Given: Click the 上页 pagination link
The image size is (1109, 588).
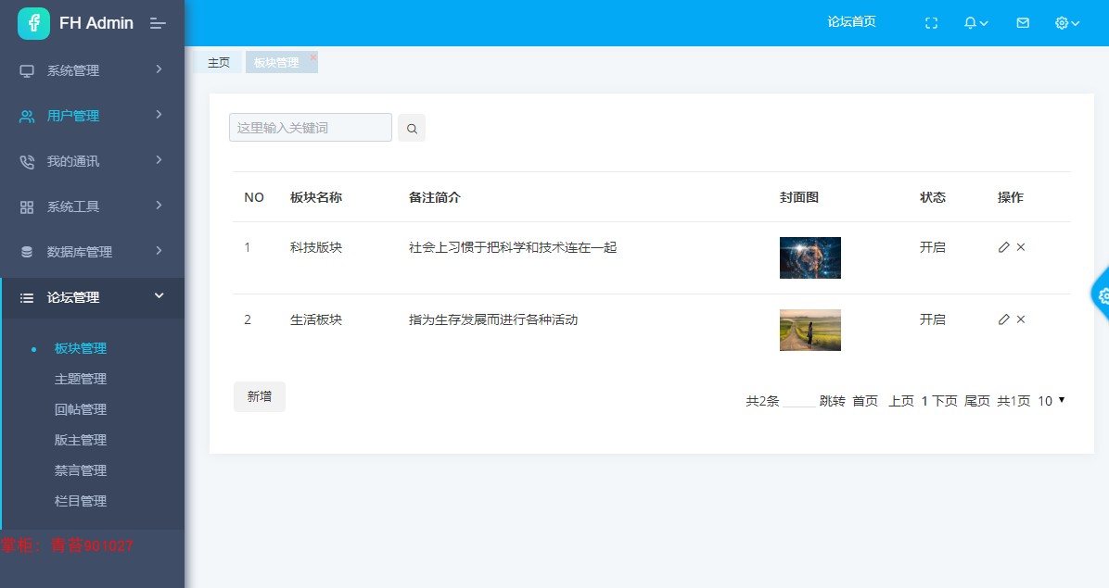Looking at the screenshot, I should 901,401.
